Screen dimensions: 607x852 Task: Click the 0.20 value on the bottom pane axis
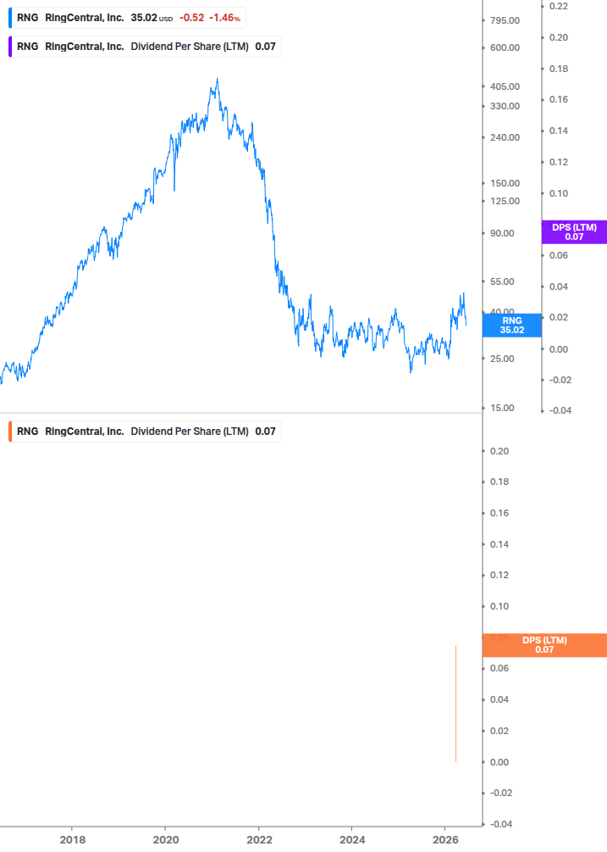tap(499, 451)
